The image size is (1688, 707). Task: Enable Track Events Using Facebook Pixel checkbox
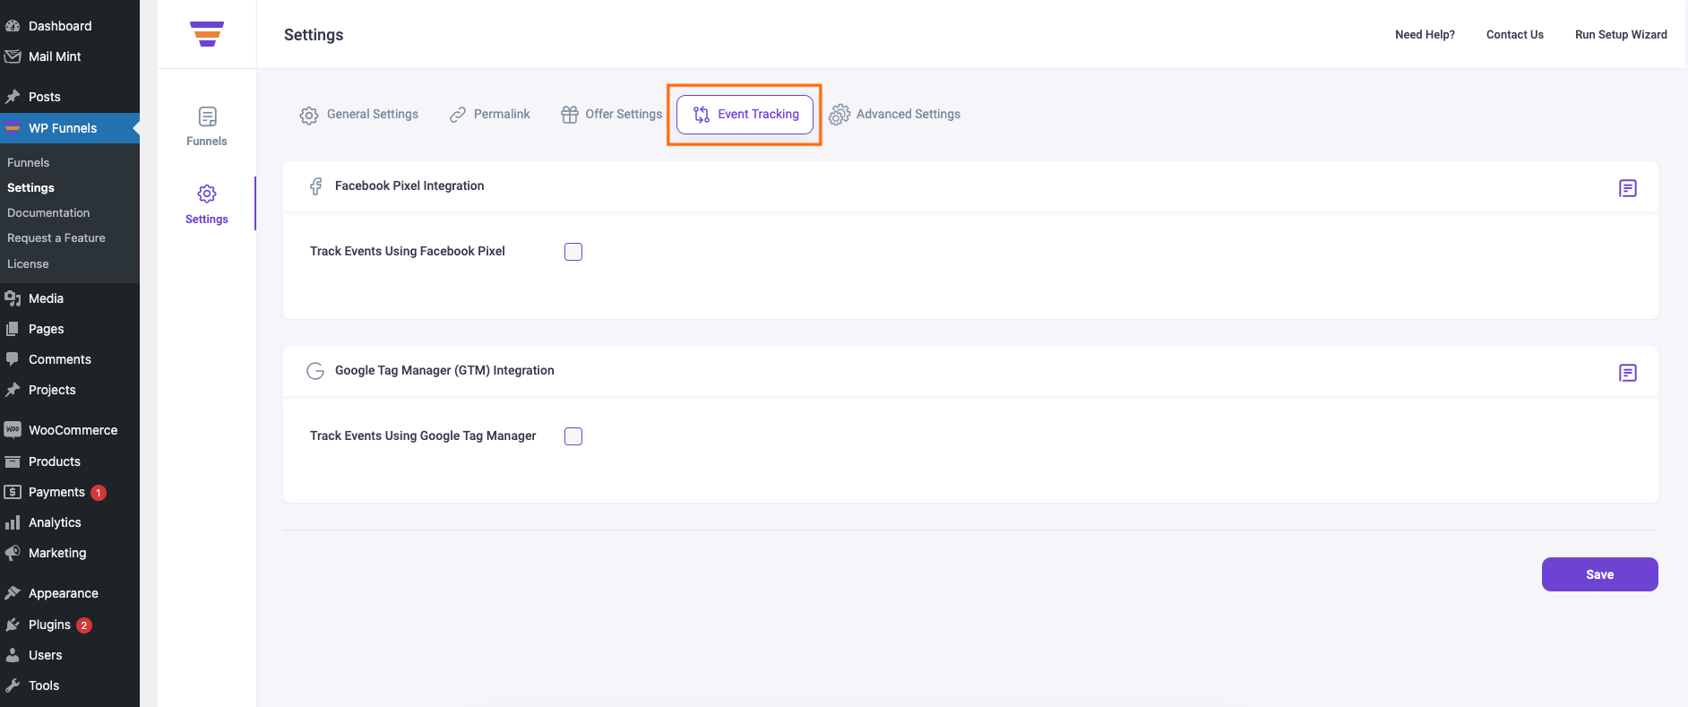coord(573,252)
